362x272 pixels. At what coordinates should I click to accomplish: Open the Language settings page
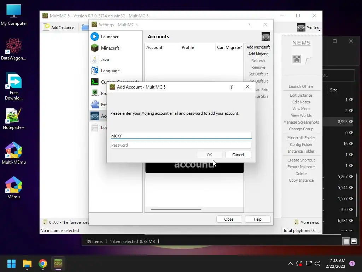[116, 71]
